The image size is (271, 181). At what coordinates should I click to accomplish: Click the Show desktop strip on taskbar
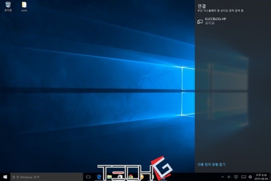pyautogui.click(x=270, y=177)
